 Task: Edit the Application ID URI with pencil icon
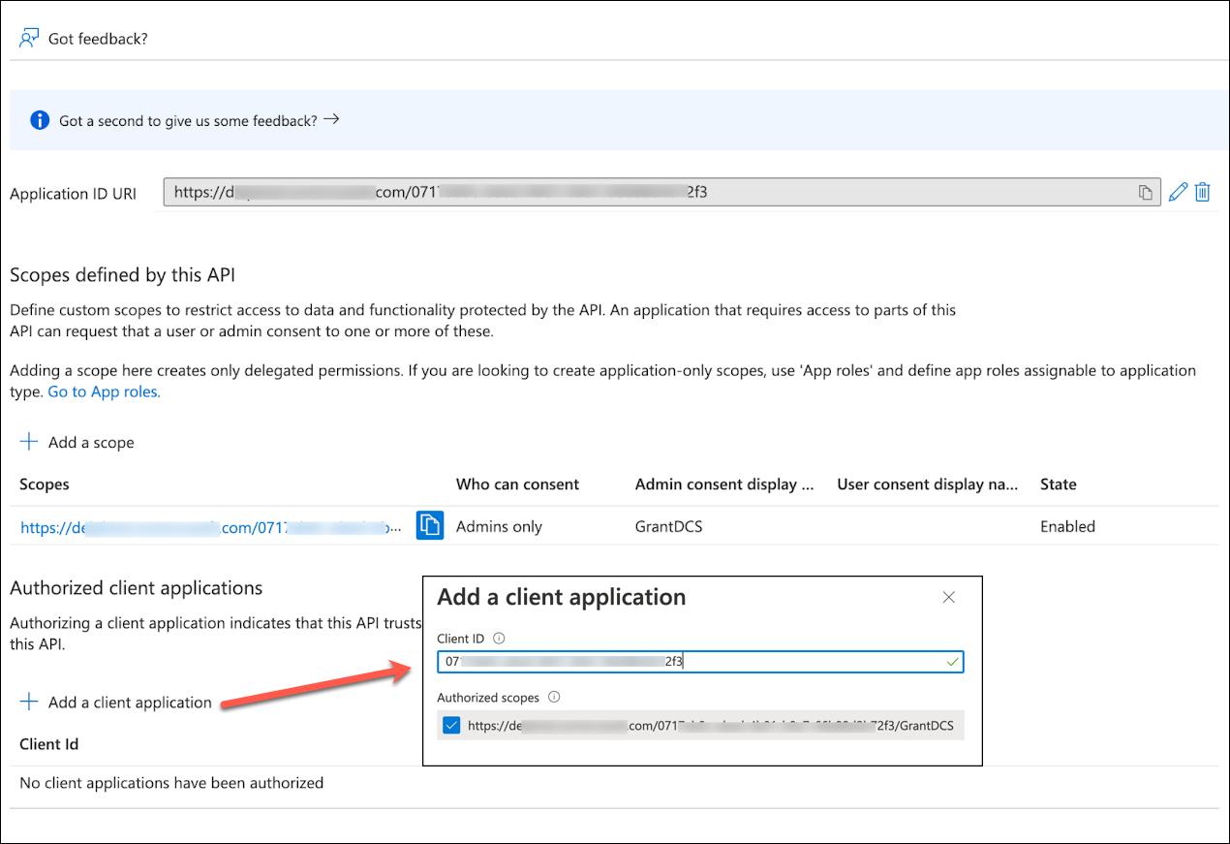coord(1178,192)
